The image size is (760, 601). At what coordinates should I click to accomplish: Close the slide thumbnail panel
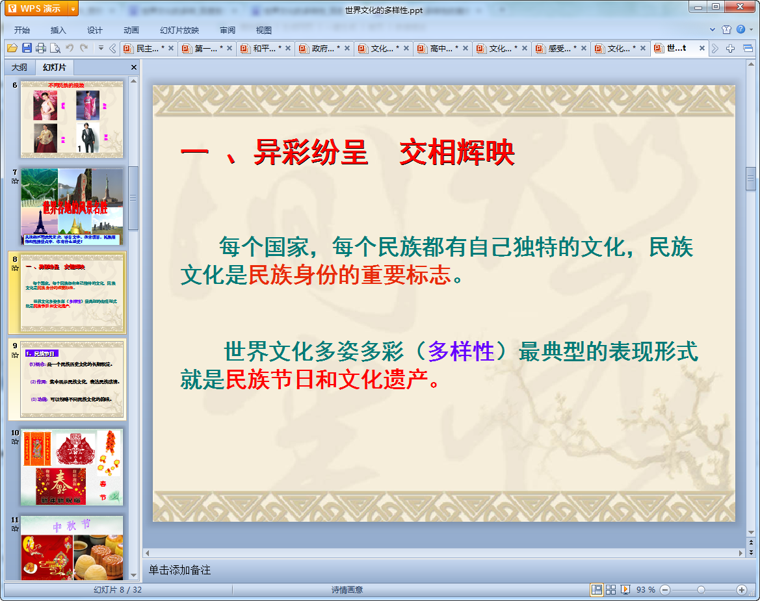[x=134, y=68]
